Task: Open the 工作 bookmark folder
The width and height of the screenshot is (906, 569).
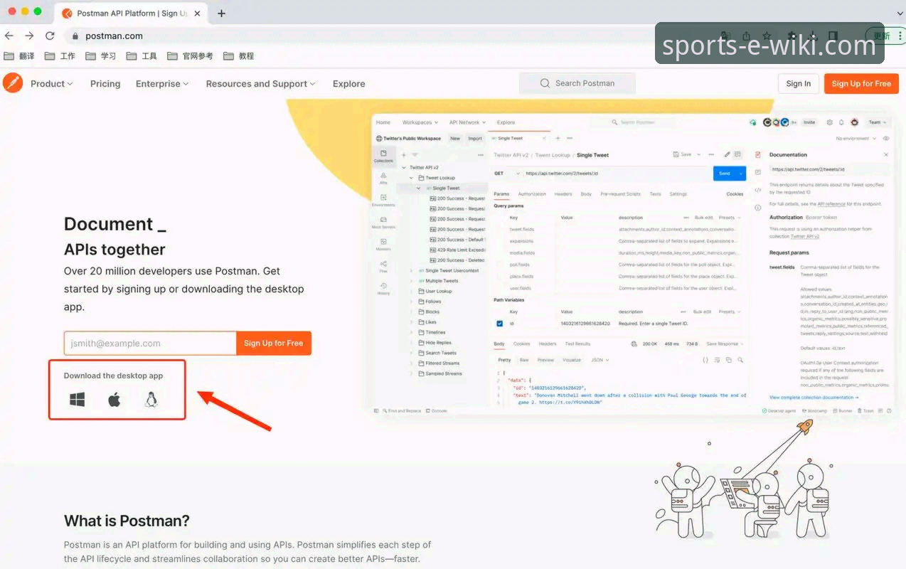Action: tap(60, 56)
